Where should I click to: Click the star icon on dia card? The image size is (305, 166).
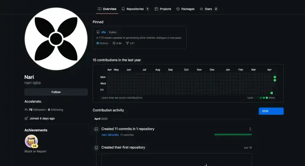[x=114, y=43]
